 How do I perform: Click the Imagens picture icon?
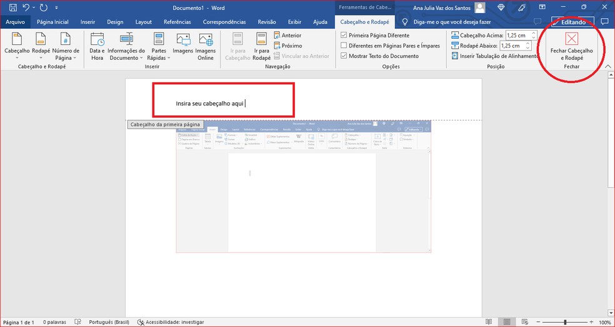(x=183, y=40)
